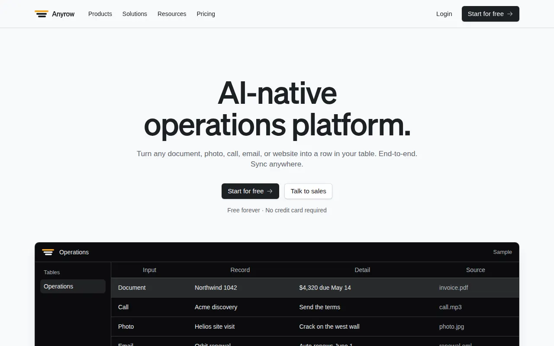554x346 pixels.
Task: Click the Photo input cell
Action: pos(150,327)
